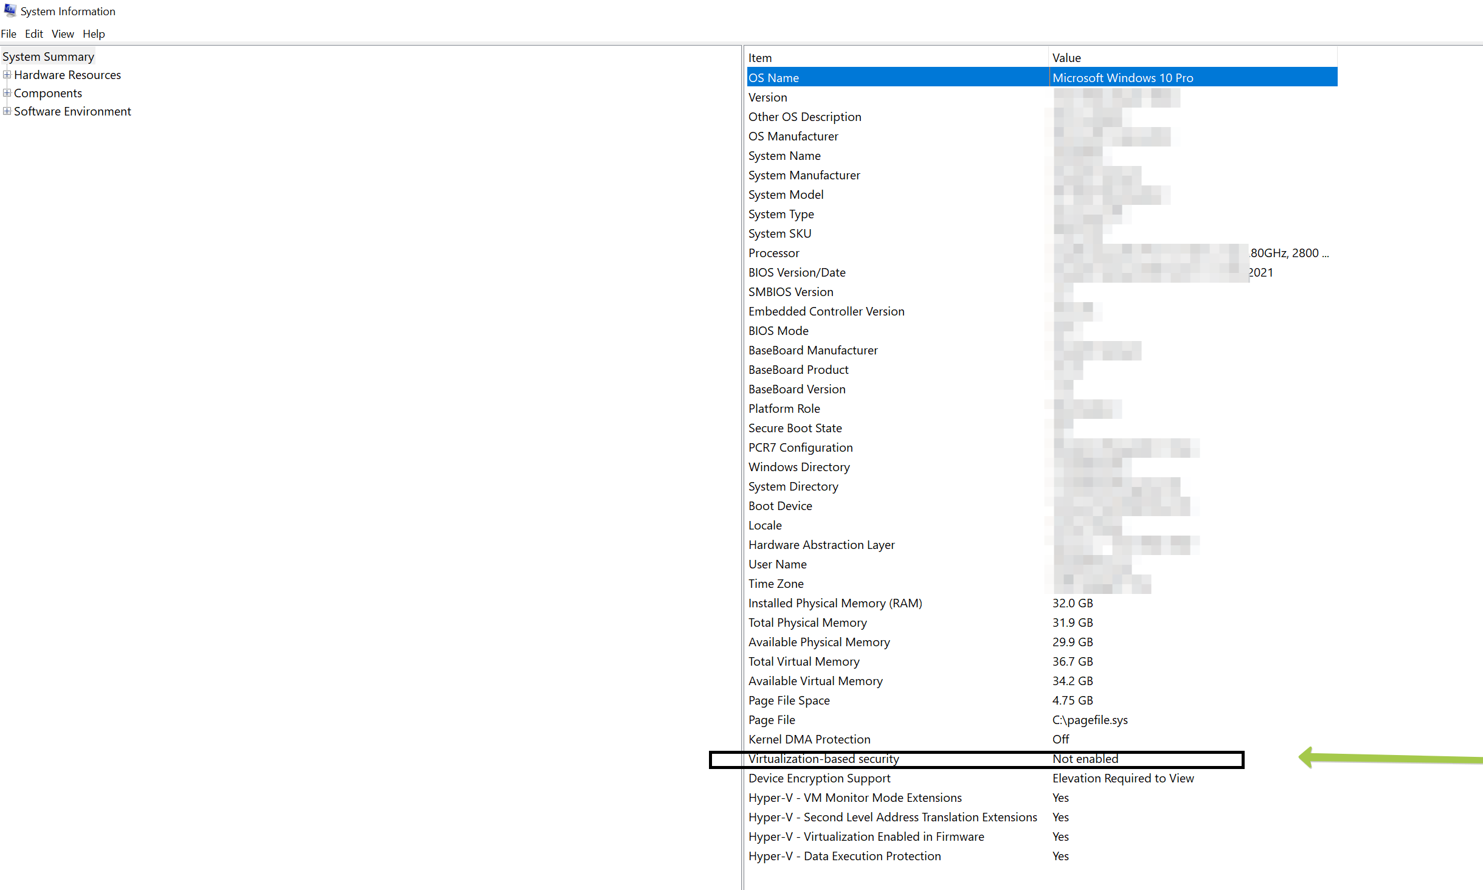
Task: Open the Edit menu
Action: pyautogui.click(x=33, y=34)
